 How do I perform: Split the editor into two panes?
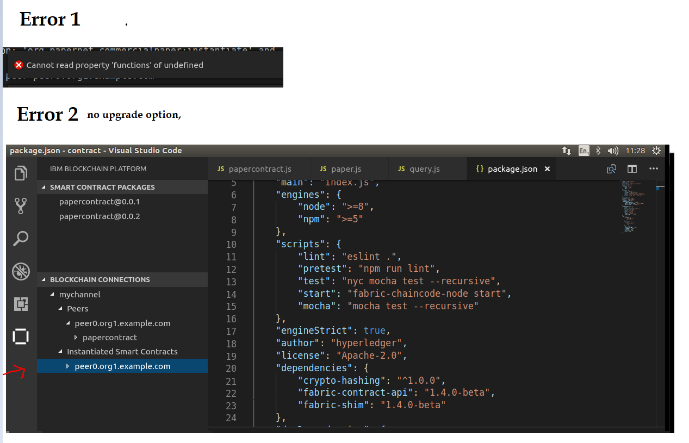pos(632,169)
